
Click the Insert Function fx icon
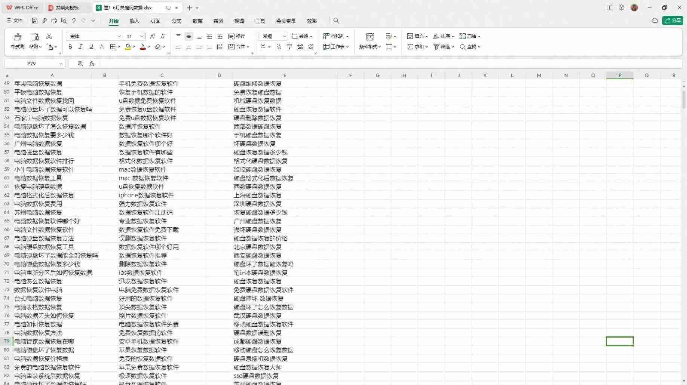(x=92, y=64)
